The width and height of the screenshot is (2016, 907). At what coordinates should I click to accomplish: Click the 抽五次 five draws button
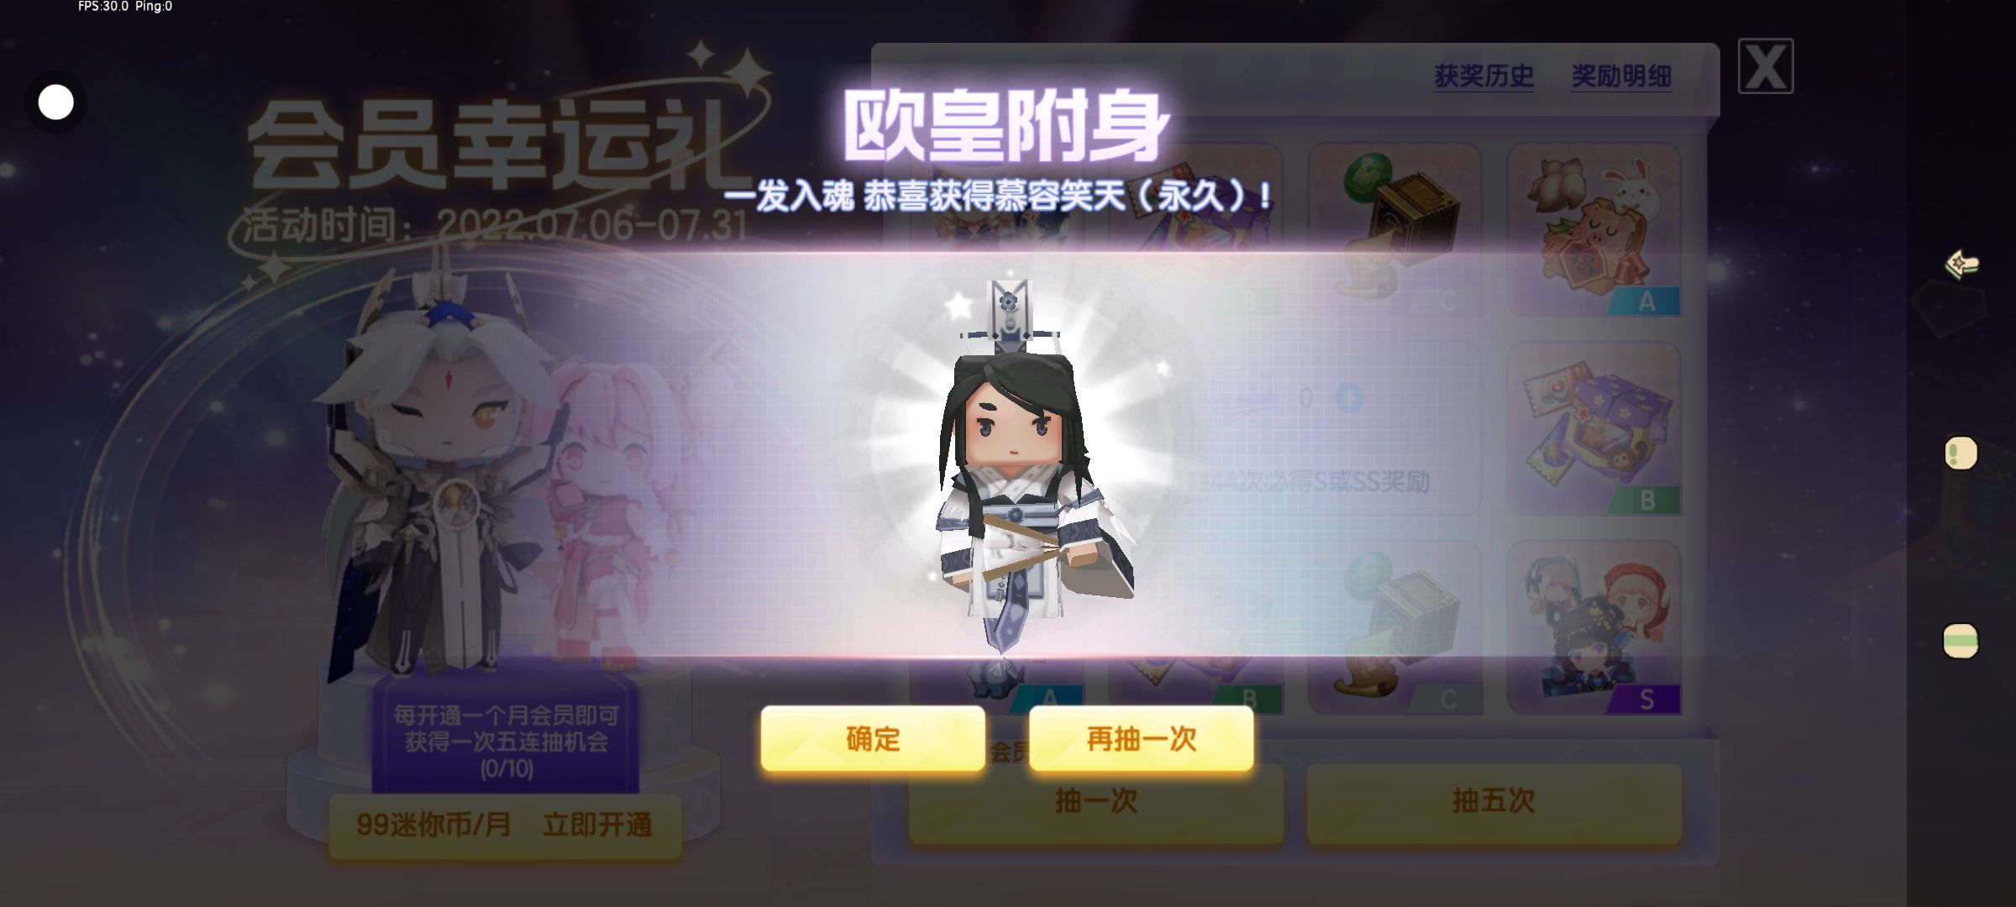1494,802
